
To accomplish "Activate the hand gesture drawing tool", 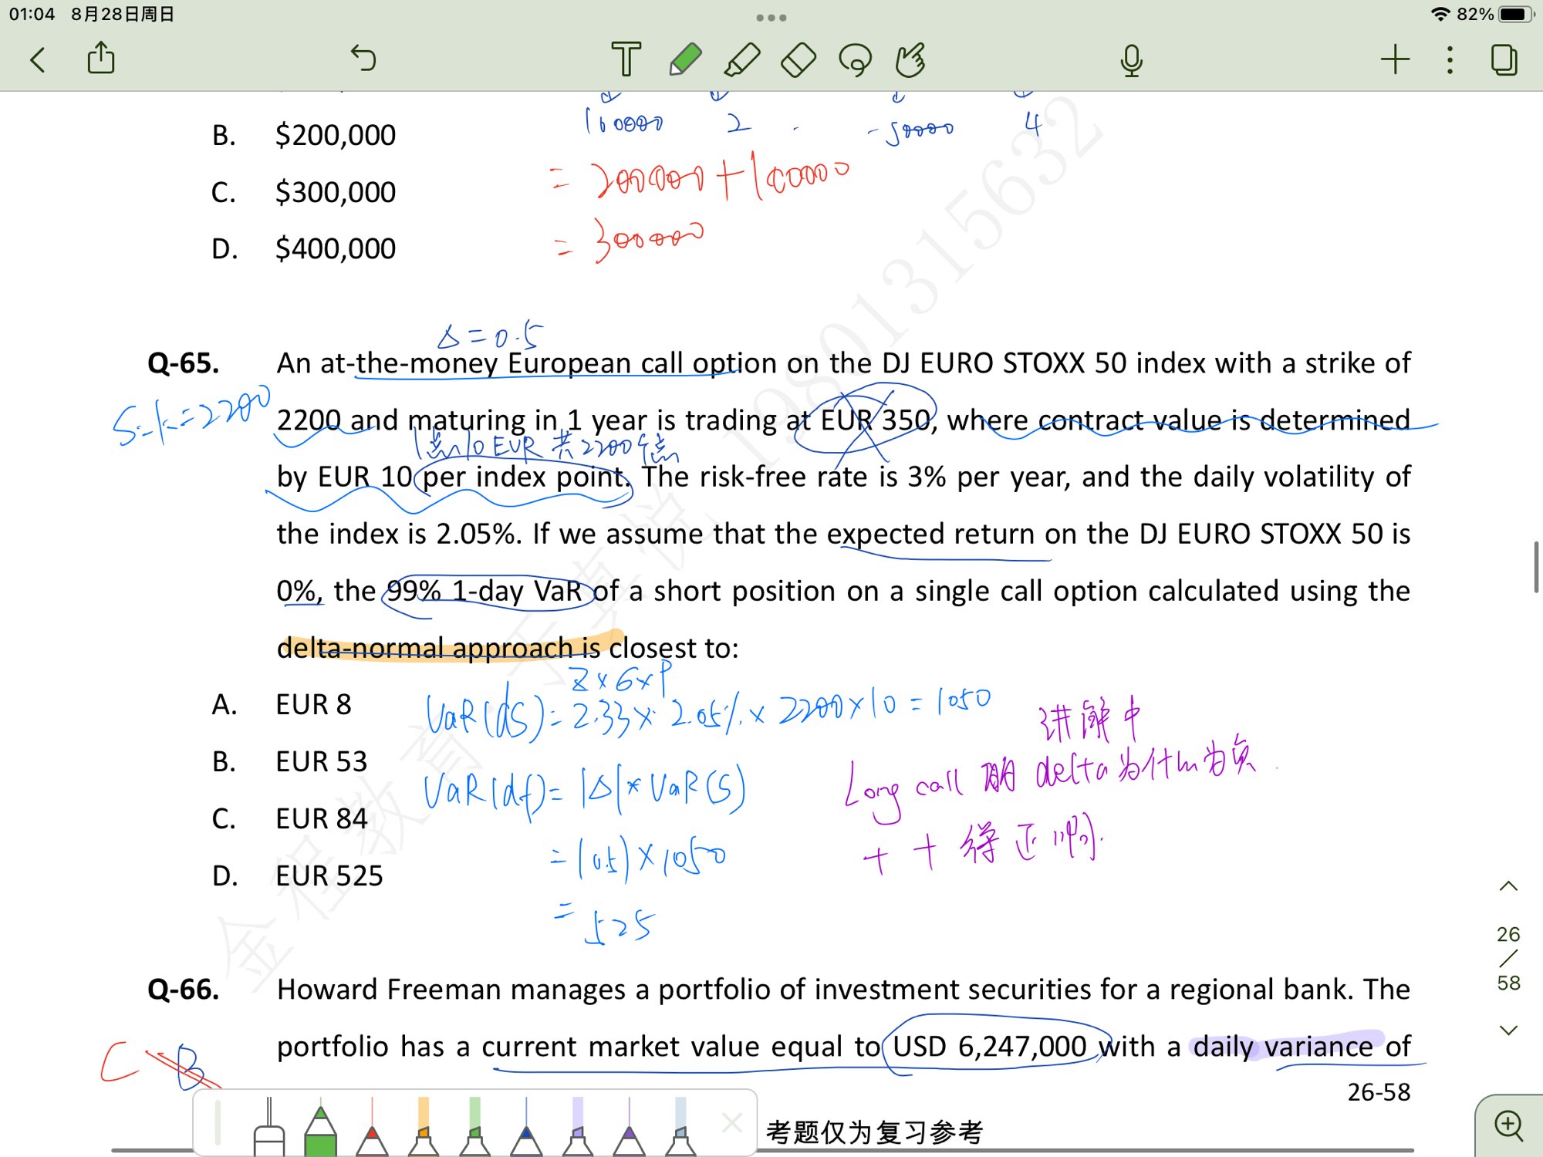I will [910, 59].
